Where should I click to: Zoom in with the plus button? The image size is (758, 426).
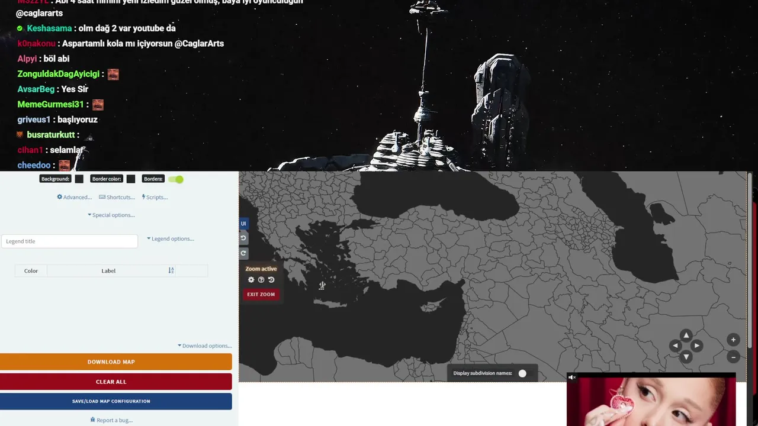(x=733, y=340)
